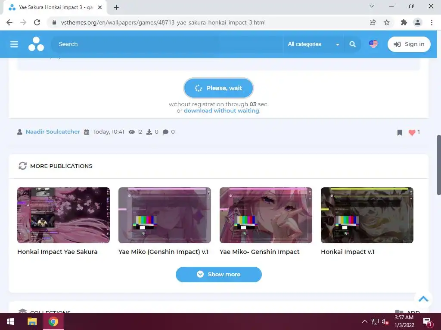Viewport: 441px width, 330px height.
Task: Click the page vertical scrollbar thumb
Action: pyautogui.click(x=439, y=165)
